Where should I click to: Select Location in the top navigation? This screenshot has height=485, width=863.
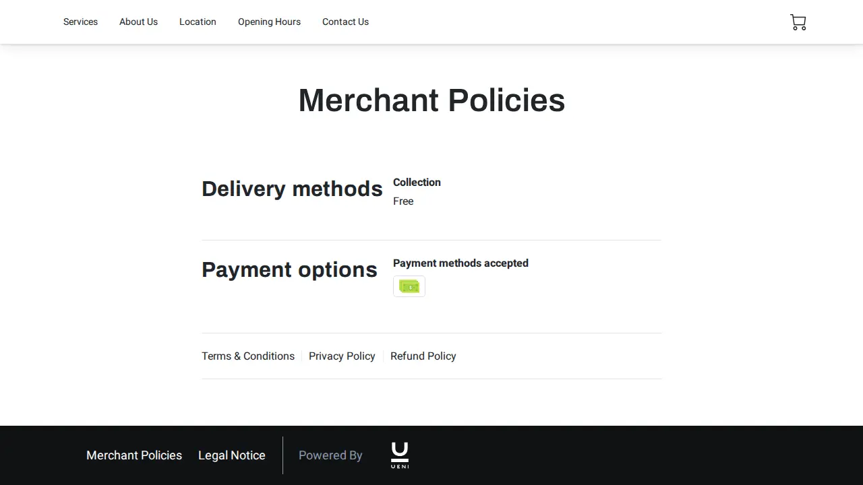click(198, 22)
